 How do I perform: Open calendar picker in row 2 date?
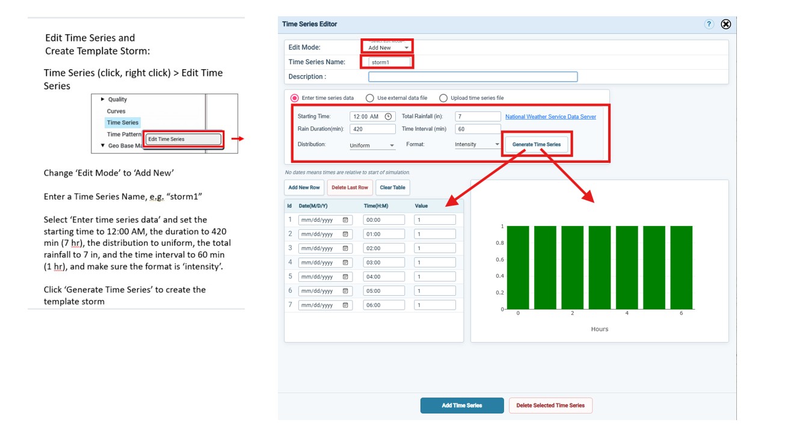click(x=345, y=234)
